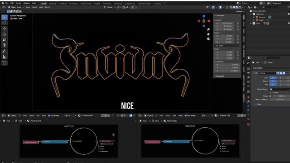Click the outliner search field
290x163 pixels.
270,7
